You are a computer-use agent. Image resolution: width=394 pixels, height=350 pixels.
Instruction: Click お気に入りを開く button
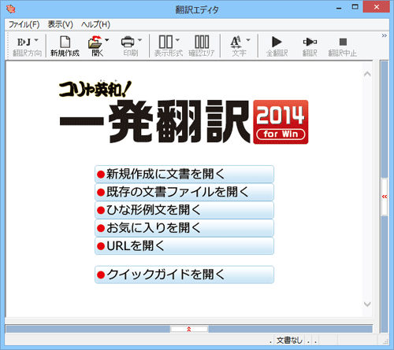[184, 228]
